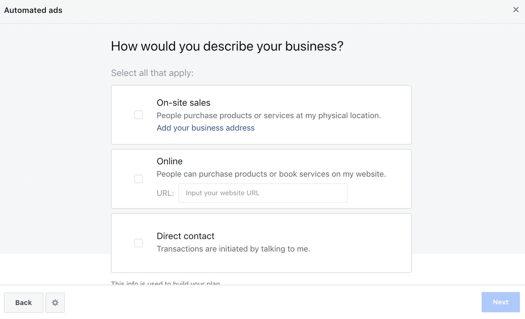The height and width of the screenshot is (319, 525).
Task: Go back with the Back button
Action: coord(23,303)
